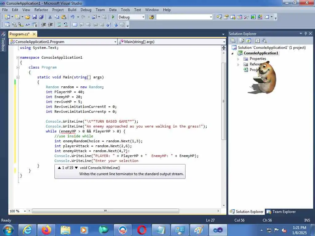Collapse the static void Main block
This screenshot has width=315, height=236.
(18, 77)
